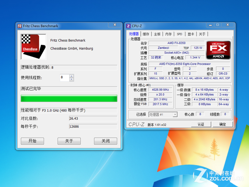Viewport: 249px width, 187px height.
Task: Open the 显卡 graphics tab
Action: (x=191, y=34)
